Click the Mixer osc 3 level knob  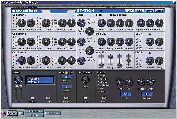click(x=81, y=61)
